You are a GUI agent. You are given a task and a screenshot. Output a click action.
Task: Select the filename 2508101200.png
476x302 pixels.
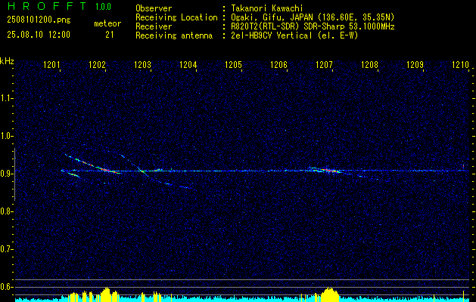point(39,20)
